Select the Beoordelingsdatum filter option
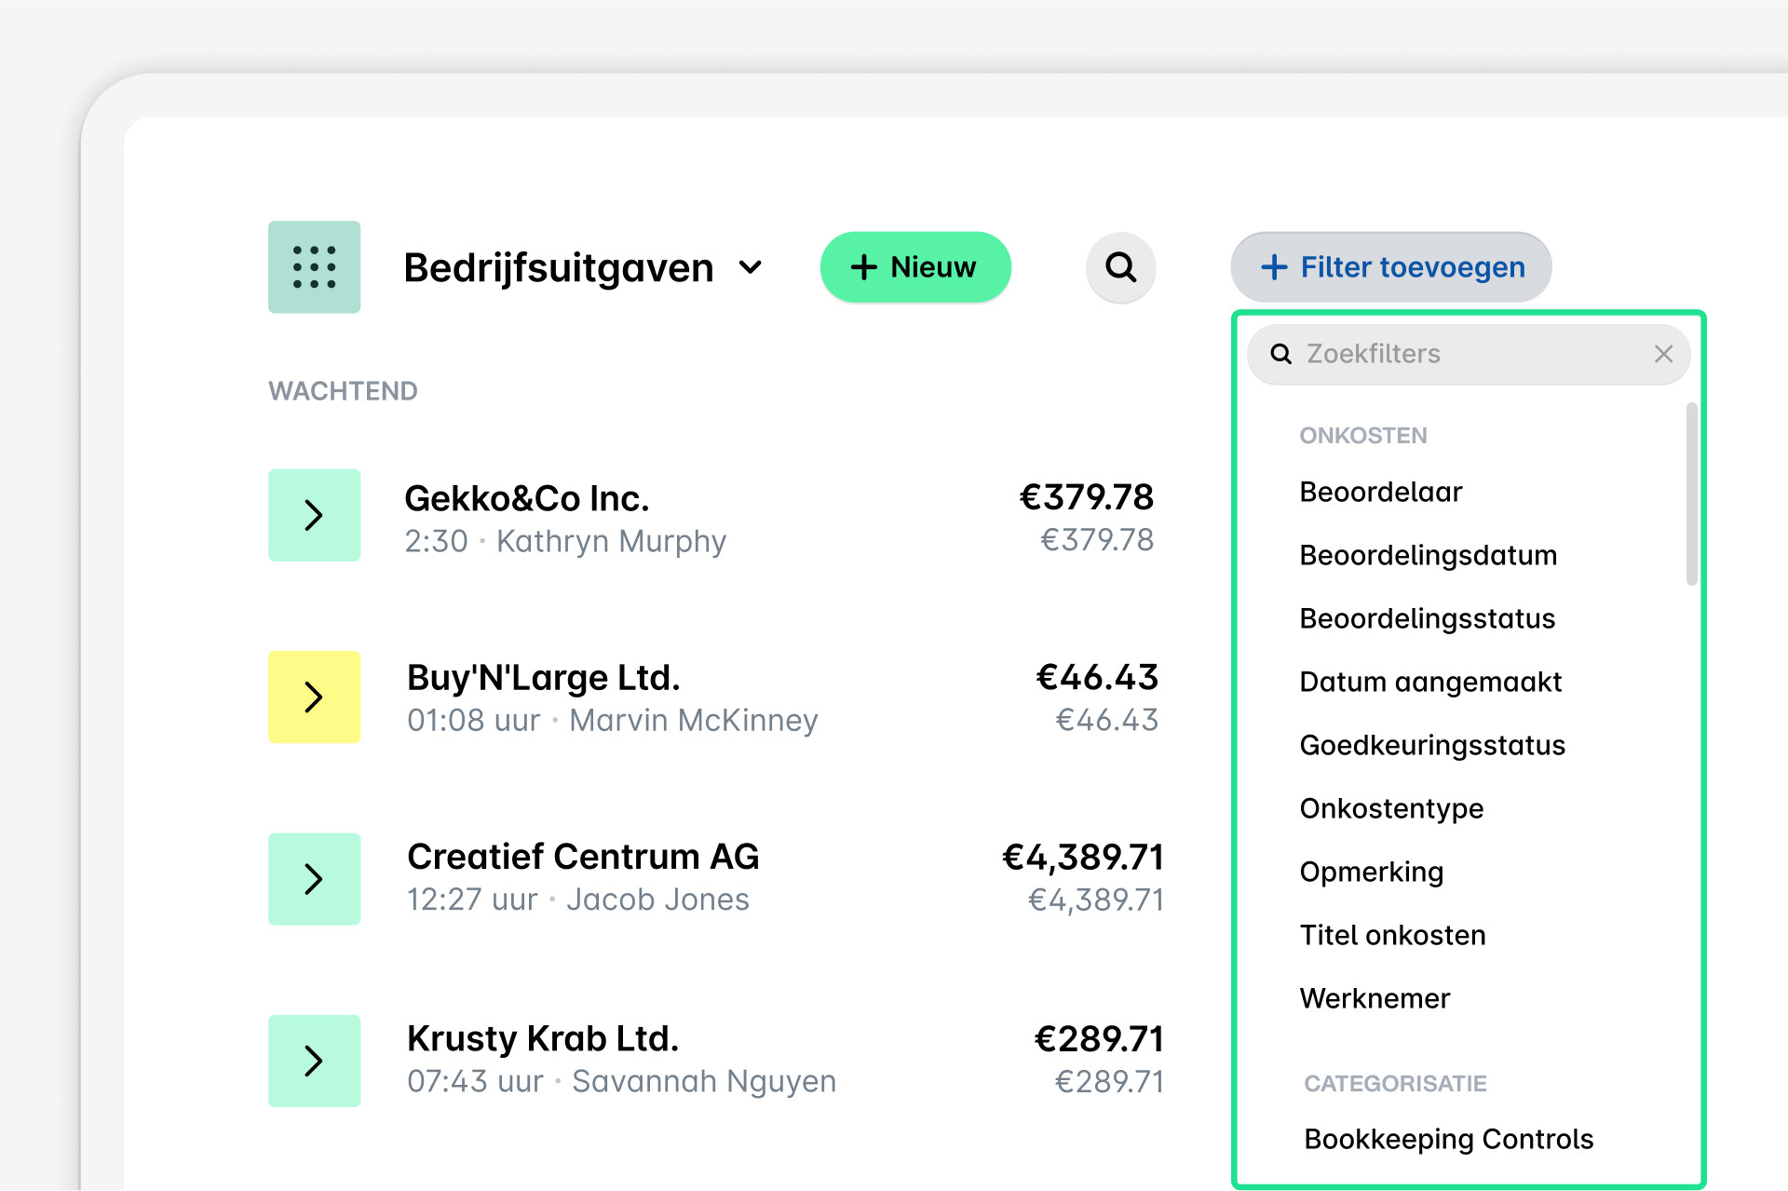The image size is (1788, 1191). (1428, 555)
